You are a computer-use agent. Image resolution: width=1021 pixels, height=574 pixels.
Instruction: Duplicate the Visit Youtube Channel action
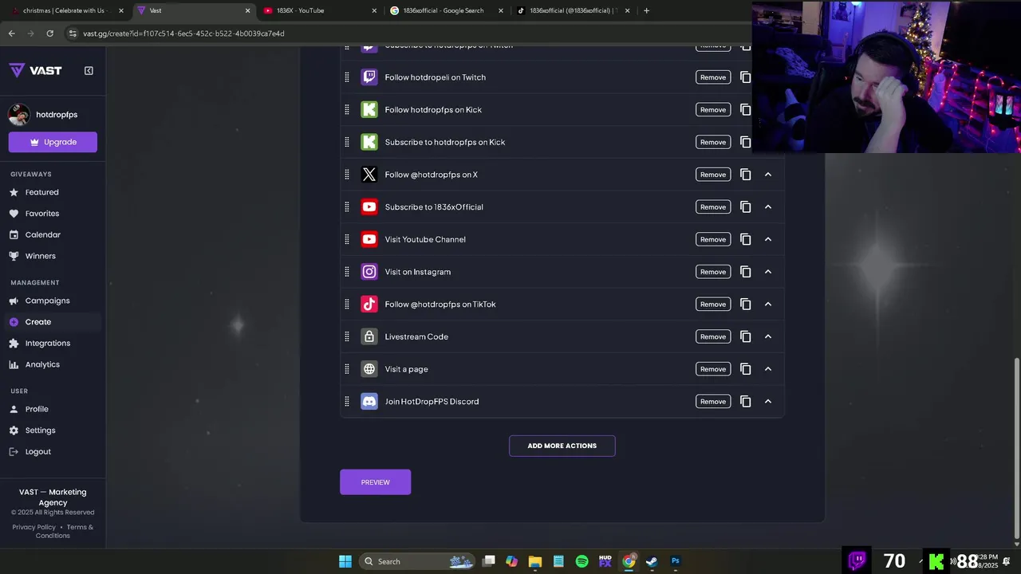[745, 239]
